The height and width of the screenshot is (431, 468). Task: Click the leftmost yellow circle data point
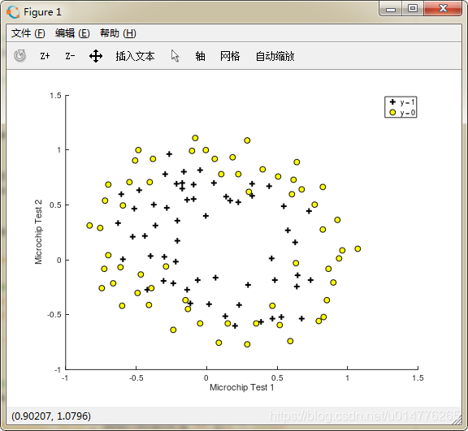tap(89, 226)
